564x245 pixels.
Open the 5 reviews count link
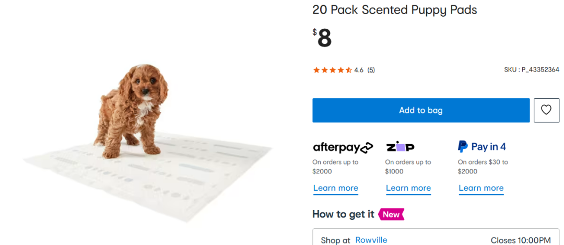click(x=371, y=70)
